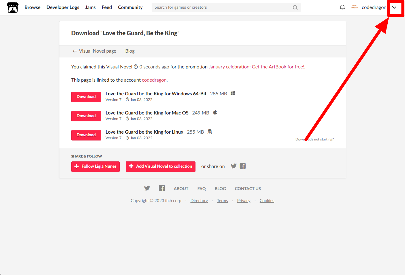This screenshot has width=405, height=275.
Task: Click the Windows 64-Bit file title
Action: click(156, 94)
